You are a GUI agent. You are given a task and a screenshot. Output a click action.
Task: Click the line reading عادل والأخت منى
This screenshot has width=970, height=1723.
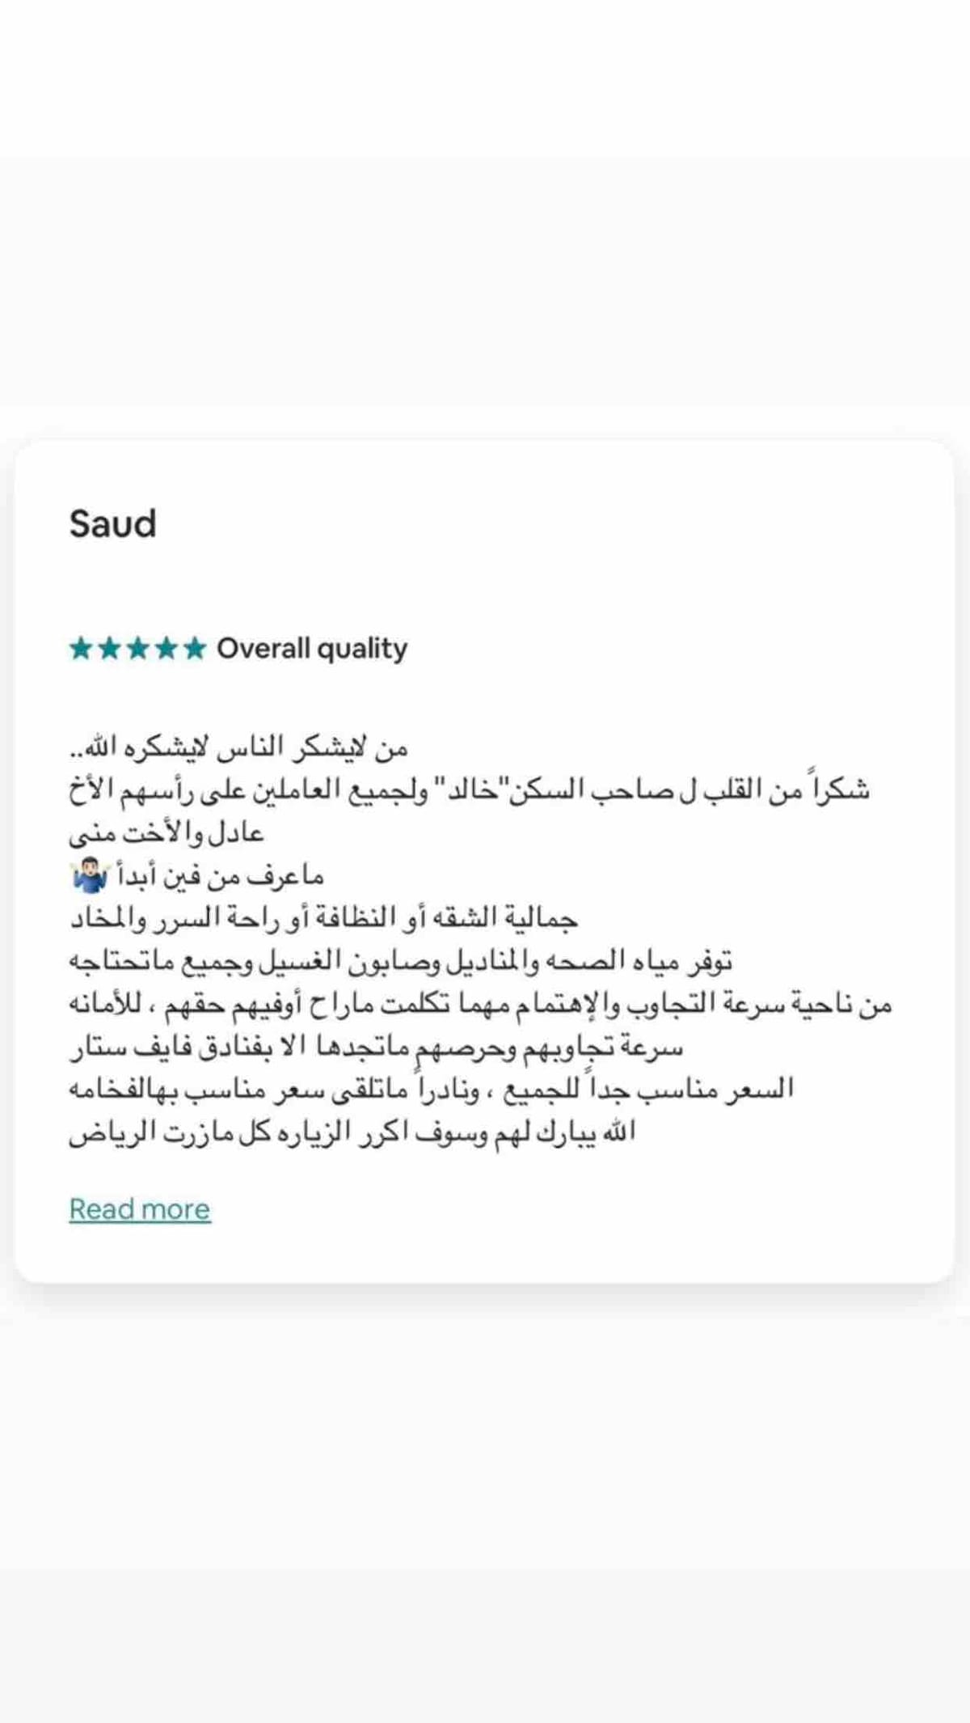[167, 832]
